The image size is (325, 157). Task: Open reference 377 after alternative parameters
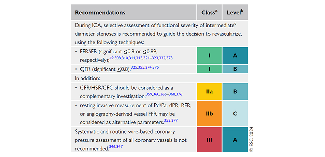(x=174, y=120)
